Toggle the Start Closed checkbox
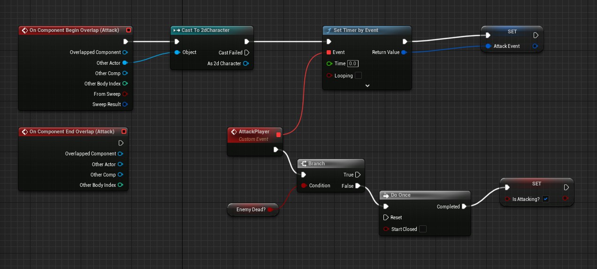This screenshot has height=269, width=597. pos(422,229)
